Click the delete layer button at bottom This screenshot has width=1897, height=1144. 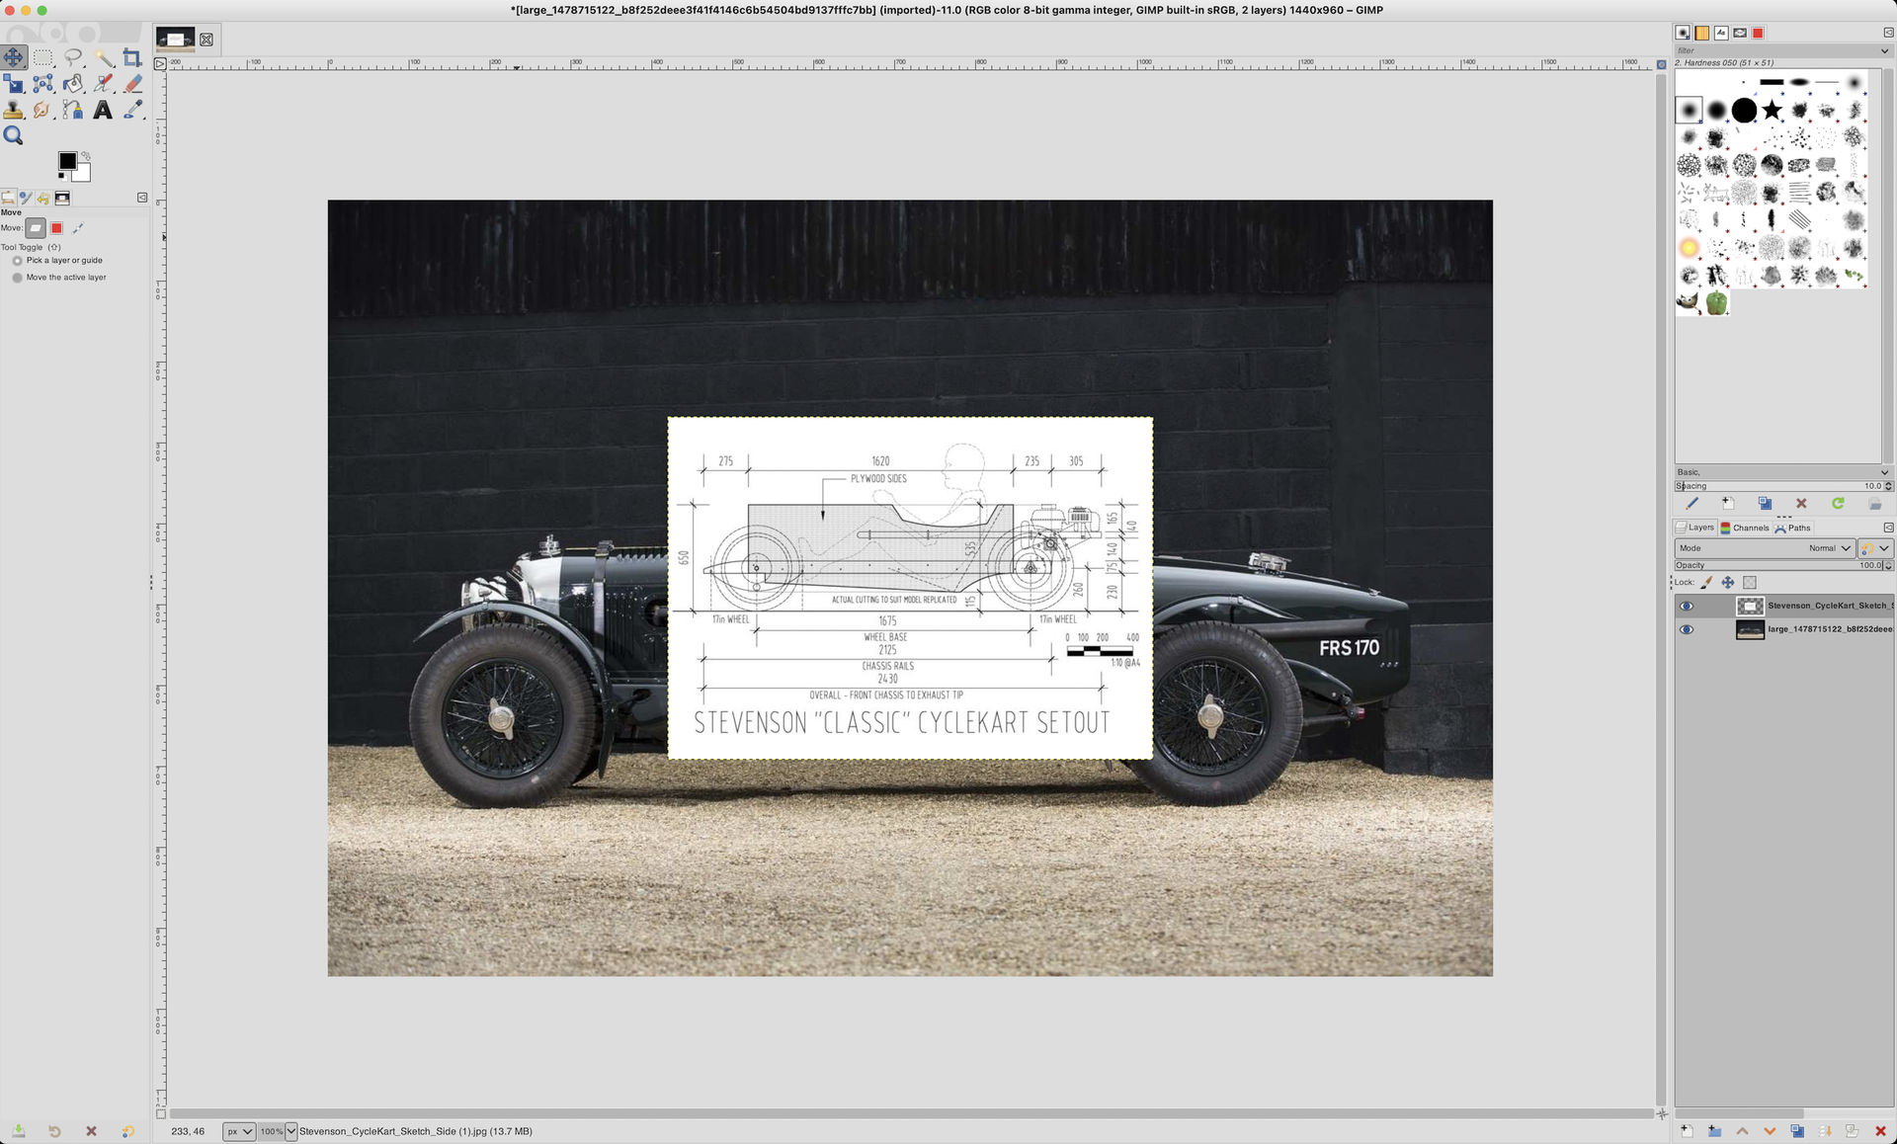1880,1131
